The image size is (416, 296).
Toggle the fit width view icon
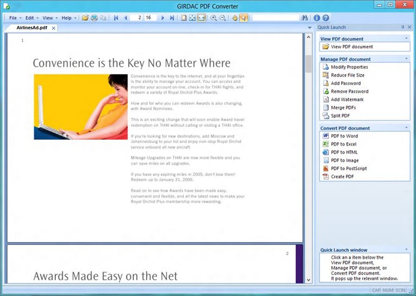click(201, 18)
